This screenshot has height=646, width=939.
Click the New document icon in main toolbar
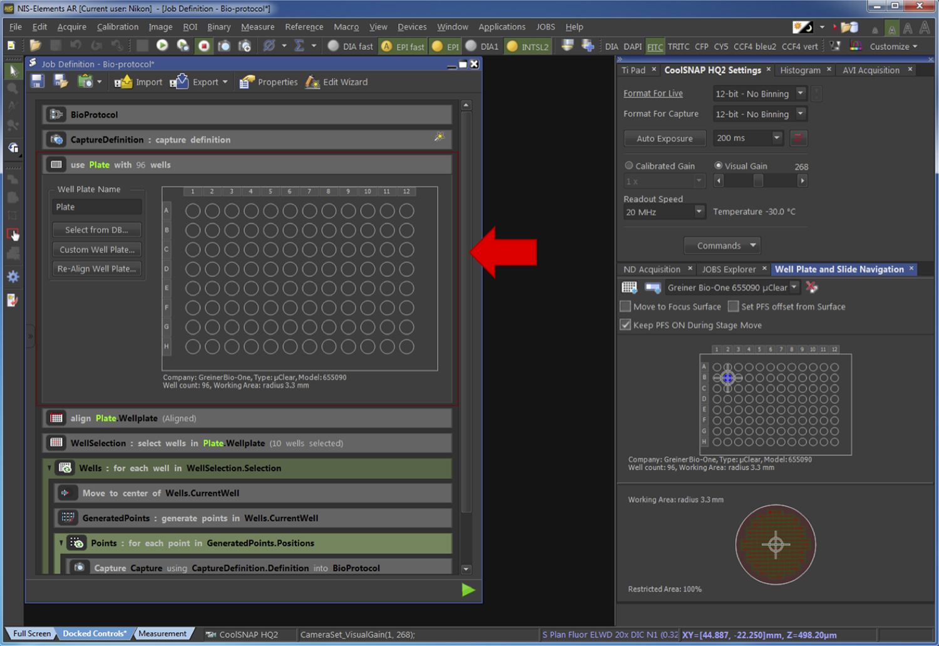11,46
